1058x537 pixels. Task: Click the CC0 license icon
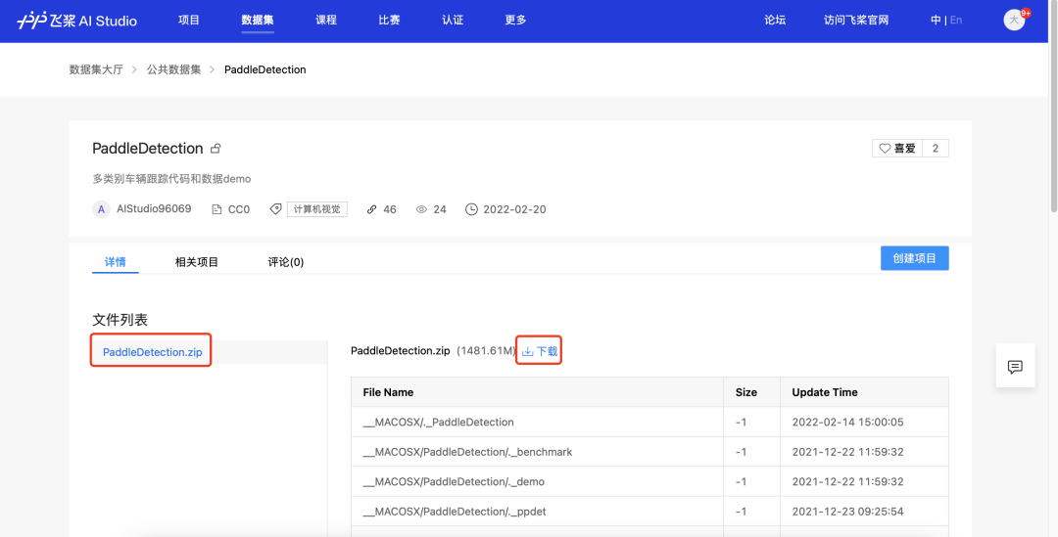pyautogui.click(x=216, y=209)
